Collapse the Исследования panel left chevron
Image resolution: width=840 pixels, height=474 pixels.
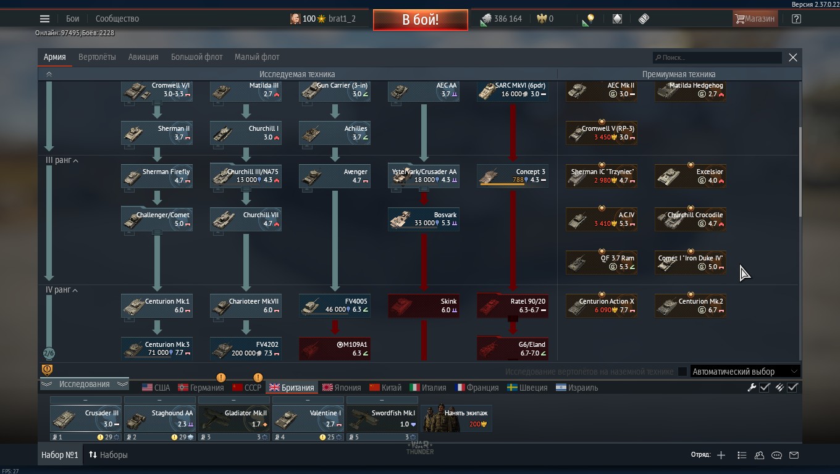pos(46,384)
